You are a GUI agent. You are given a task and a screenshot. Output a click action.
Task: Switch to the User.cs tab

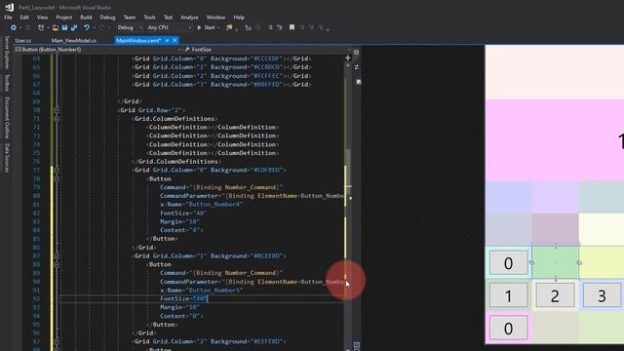pos(23,41)
